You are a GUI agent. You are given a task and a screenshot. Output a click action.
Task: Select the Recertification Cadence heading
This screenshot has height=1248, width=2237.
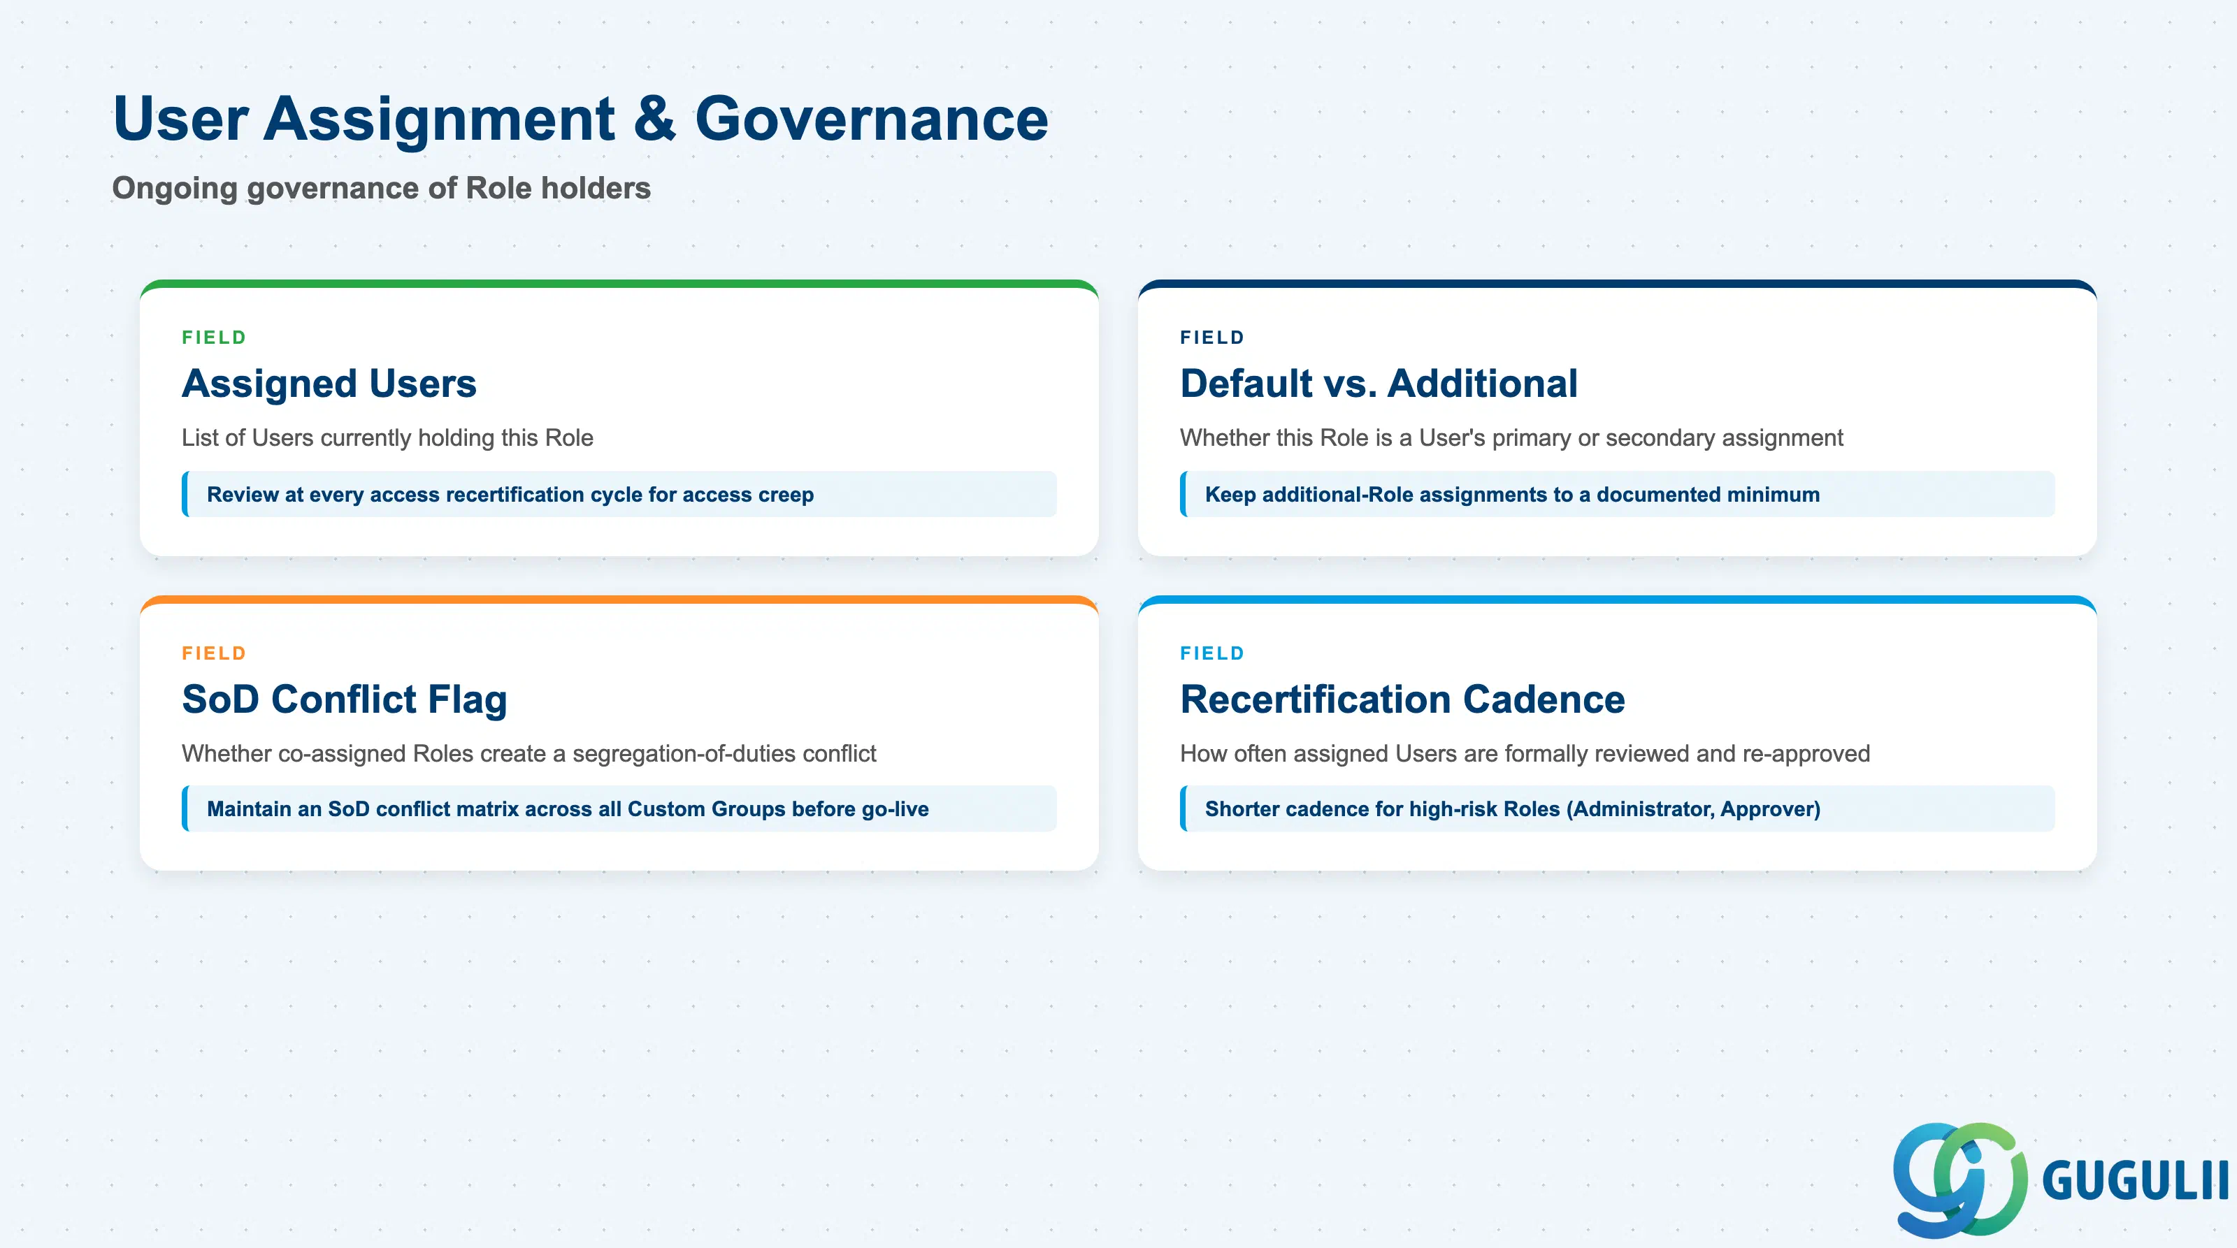pyautogui.click(x=1402, y=699)
